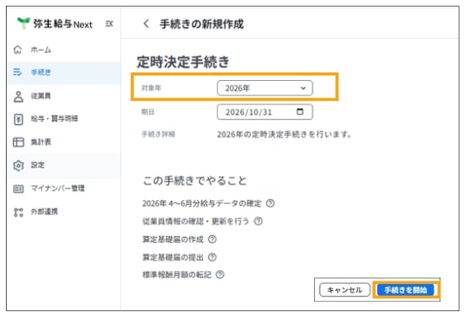Open 従業員 in the sidebar

coord(63,96)
